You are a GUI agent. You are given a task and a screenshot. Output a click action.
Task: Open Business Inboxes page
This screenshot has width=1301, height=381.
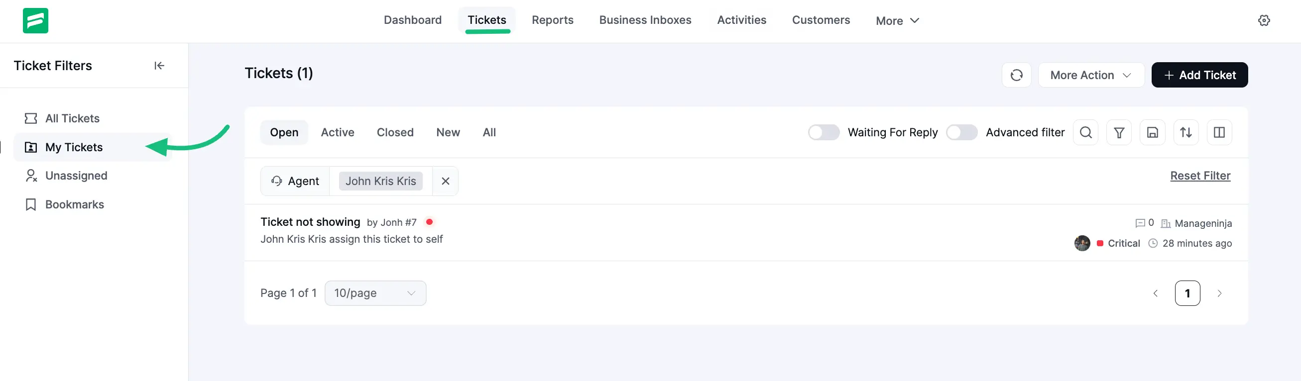pos(645,20)
